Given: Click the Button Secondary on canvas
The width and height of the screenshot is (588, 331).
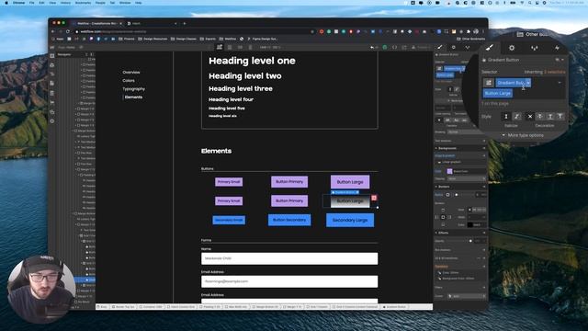Looking at the screenshot, I should click(289, 220).
